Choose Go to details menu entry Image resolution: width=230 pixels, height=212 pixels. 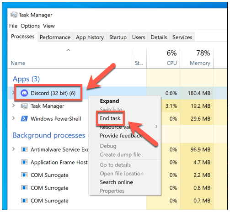click(115, 165)
